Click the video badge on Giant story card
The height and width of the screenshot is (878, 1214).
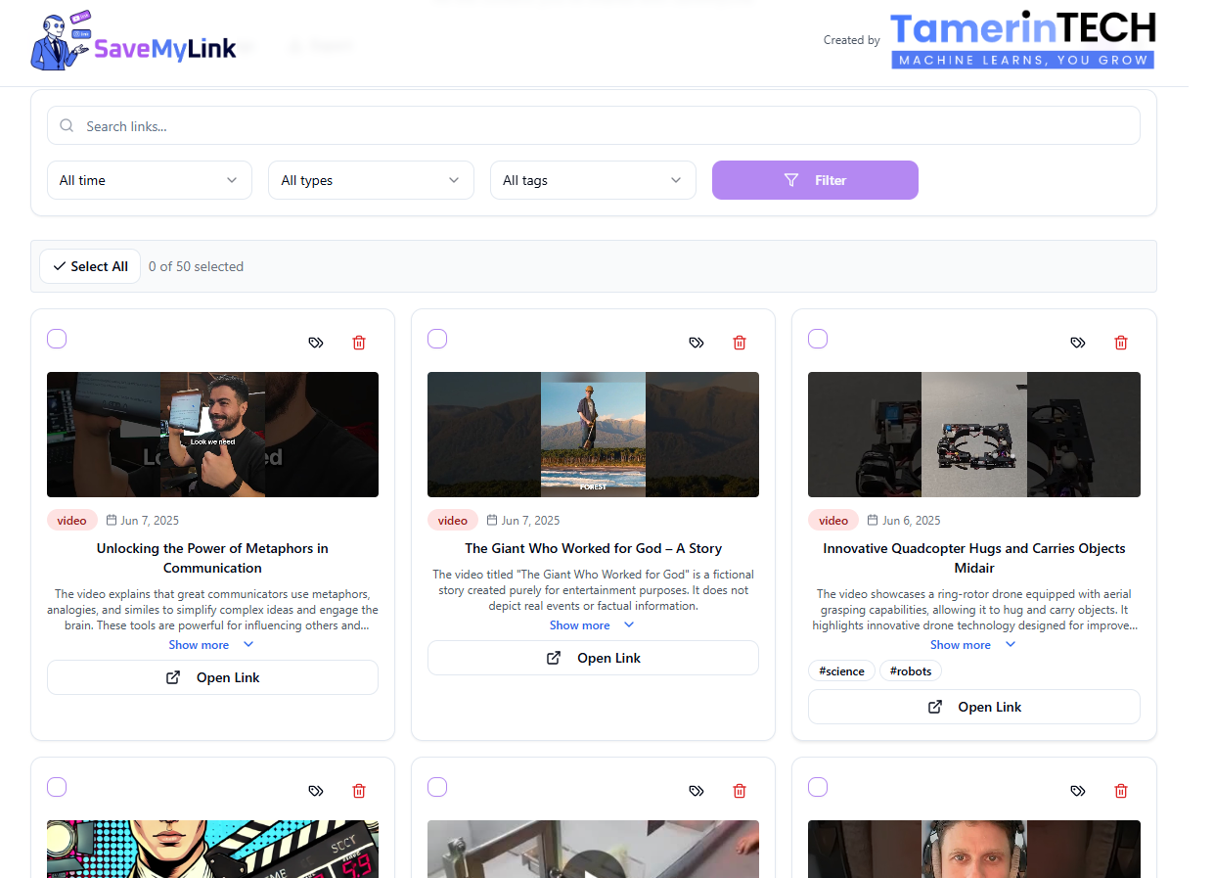(x=453, y=521)
